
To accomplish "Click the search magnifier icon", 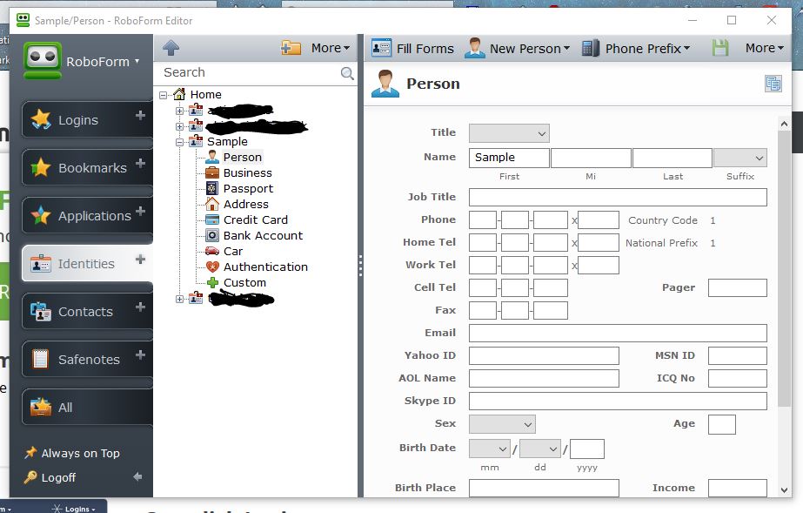I will point(347,73).
